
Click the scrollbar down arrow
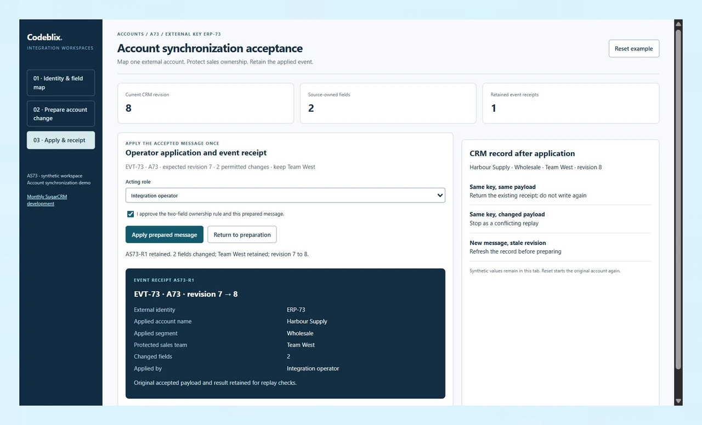(678, 401)
